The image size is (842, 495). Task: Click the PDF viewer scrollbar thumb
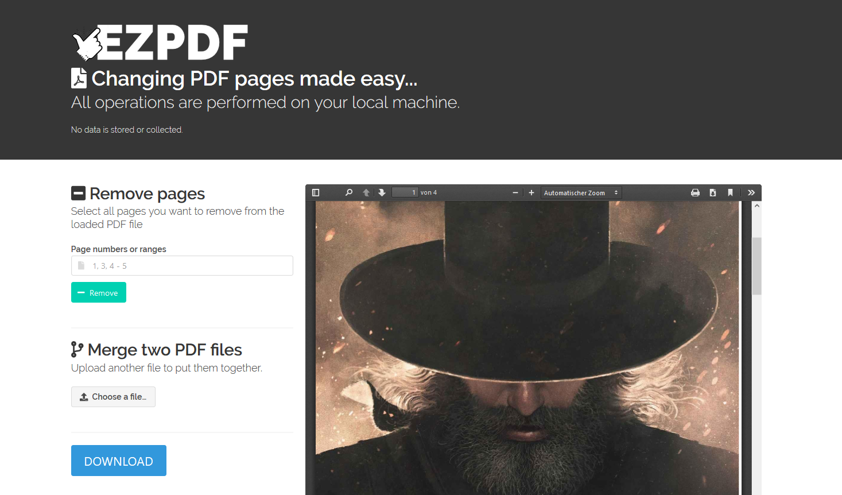(756, 266)
